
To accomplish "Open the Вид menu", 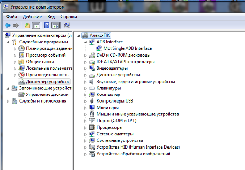I will tap(51, 17).
